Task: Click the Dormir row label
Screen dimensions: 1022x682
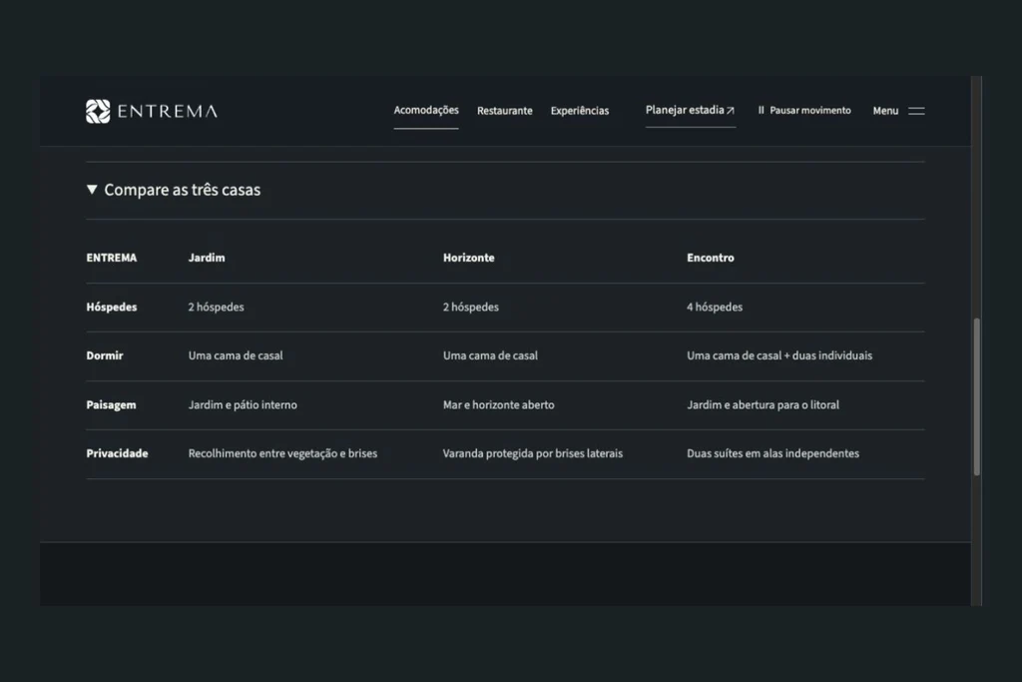Action: pyautogui.click(x=105, y=355)
